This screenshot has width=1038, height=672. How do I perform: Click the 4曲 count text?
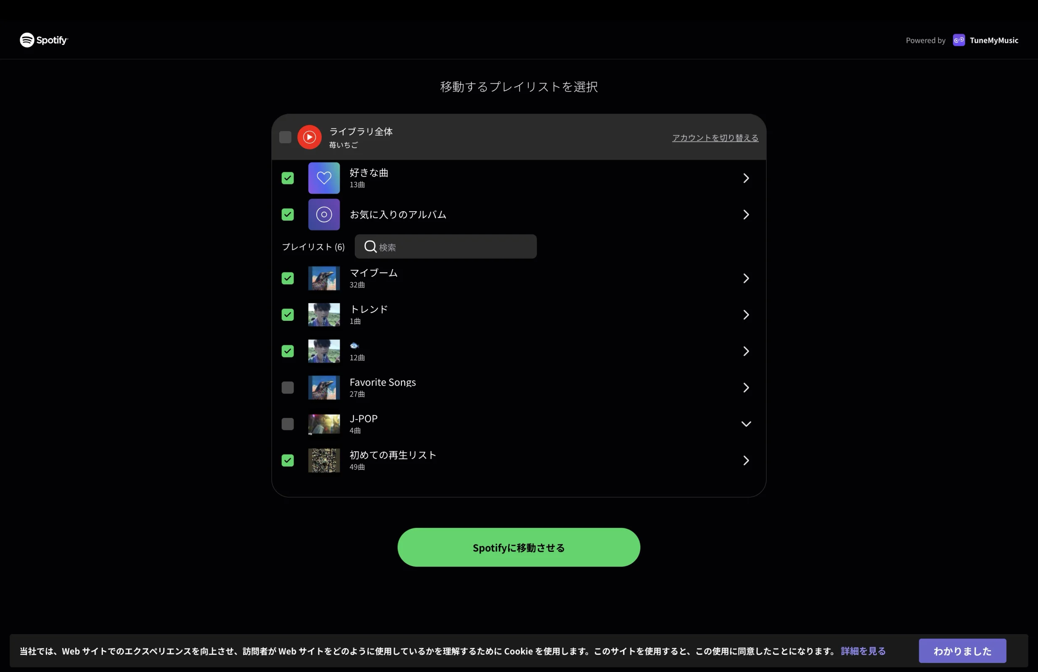coord(355,430)
